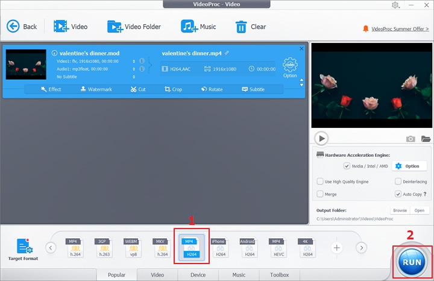Screen dimensions: 434x281
Task: Open the Rotate tool
Action: tap(212, 89)
